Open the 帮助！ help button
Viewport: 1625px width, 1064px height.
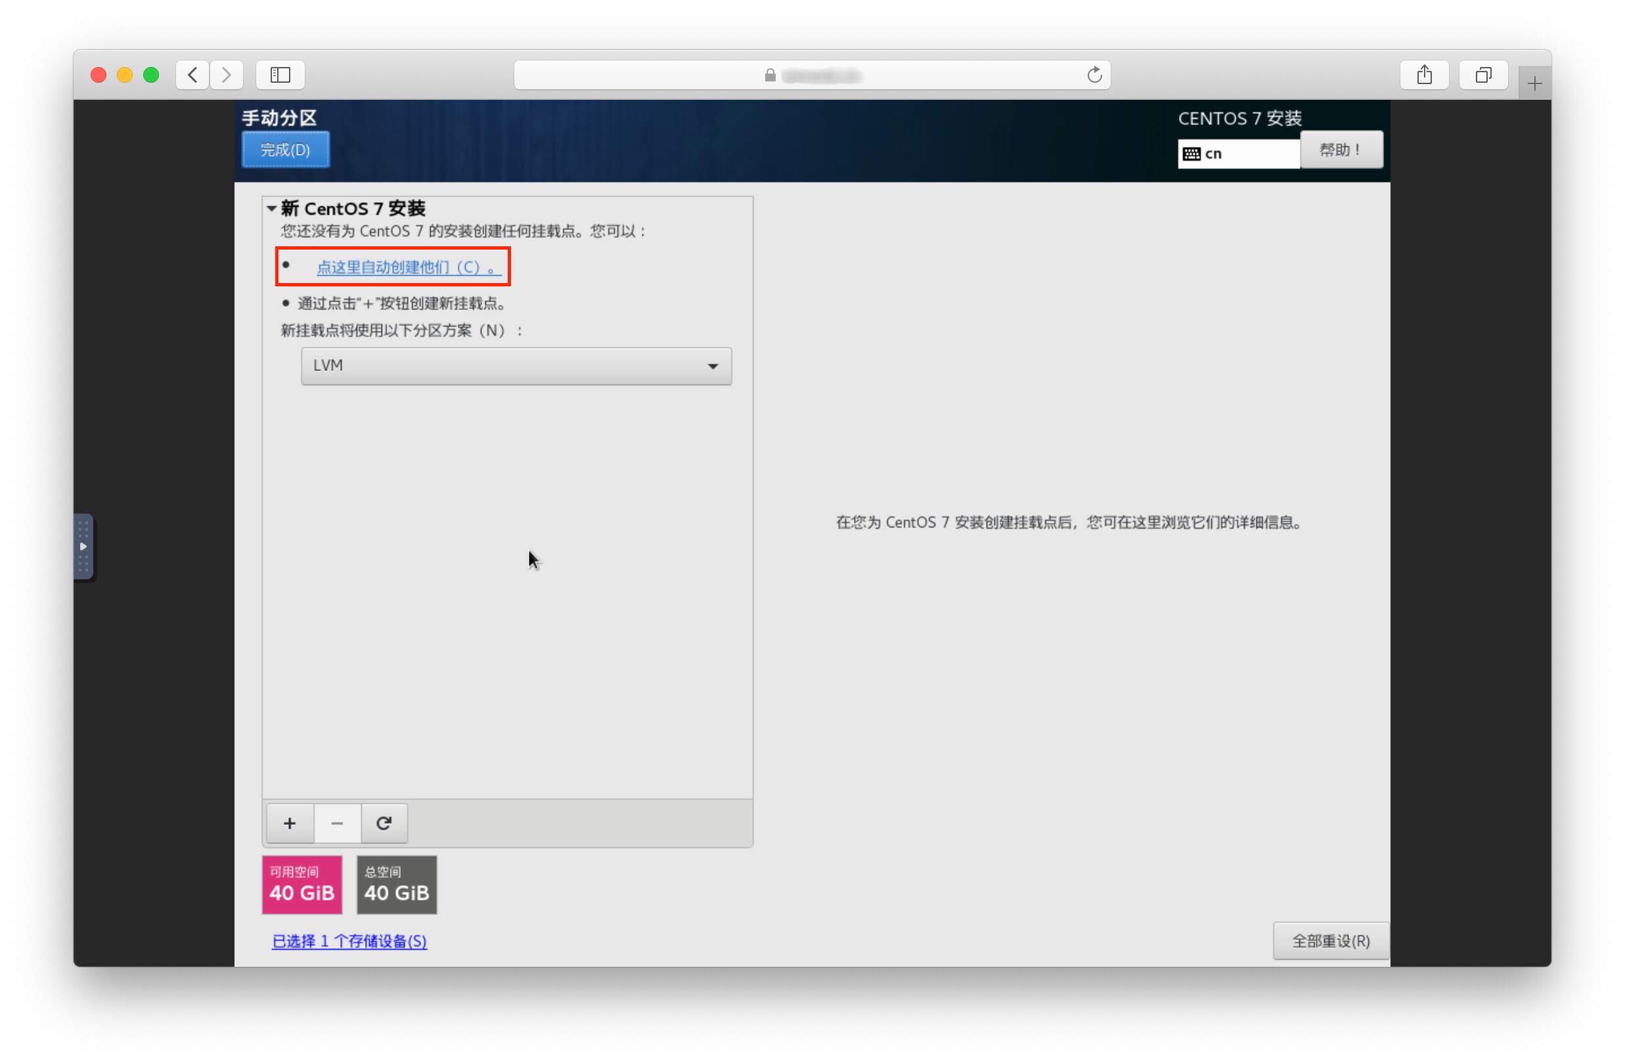coord(1341,150)
